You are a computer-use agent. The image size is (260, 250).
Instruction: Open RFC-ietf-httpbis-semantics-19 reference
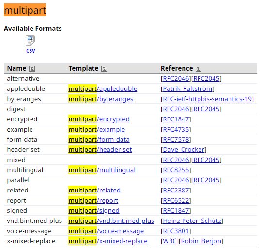click(x=207, y=99)
